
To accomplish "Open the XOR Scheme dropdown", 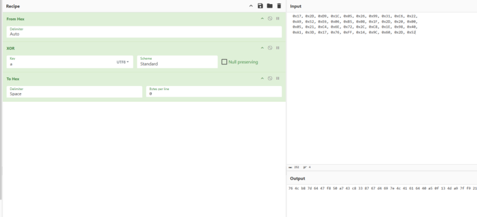I will 178,62.
